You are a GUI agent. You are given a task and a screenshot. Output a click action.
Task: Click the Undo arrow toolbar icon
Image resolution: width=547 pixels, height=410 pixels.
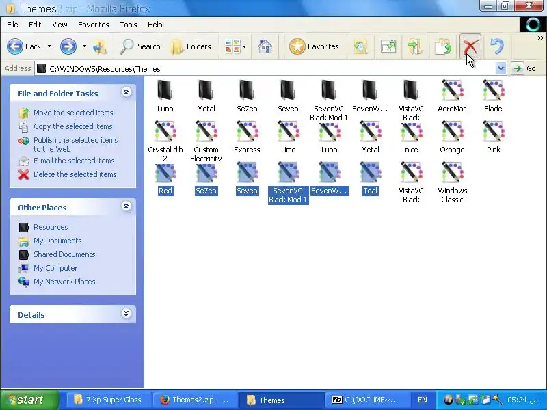coord(497,46)
